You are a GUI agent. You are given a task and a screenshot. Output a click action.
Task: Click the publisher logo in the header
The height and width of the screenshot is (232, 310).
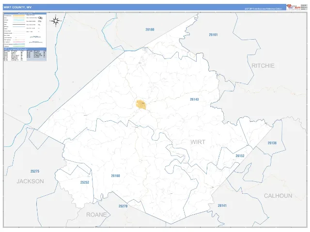pyautogui.click(x=294, y=7)
